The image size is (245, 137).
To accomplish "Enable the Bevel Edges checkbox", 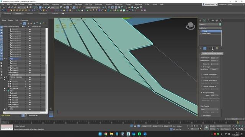I will coord(202,67).
